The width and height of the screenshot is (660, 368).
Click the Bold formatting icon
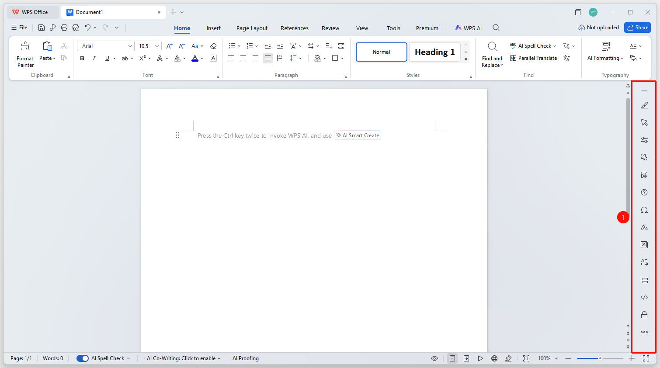click(x=82, y=58)
